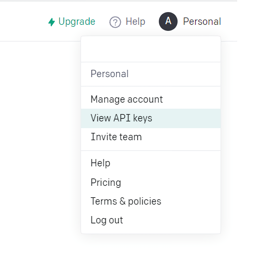The height and width of the screenshot is (261, 256).
Task: Click the letter A inside the avatar circle
Action: point(168,21)
